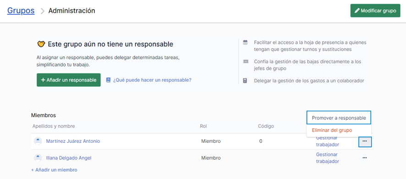
Task: Select Promover a responsable
Action: [339, 118]
